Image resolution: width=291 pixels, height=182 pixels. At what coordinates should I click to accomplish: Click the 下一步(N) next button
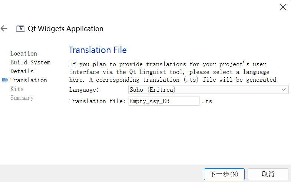(224, 174)
